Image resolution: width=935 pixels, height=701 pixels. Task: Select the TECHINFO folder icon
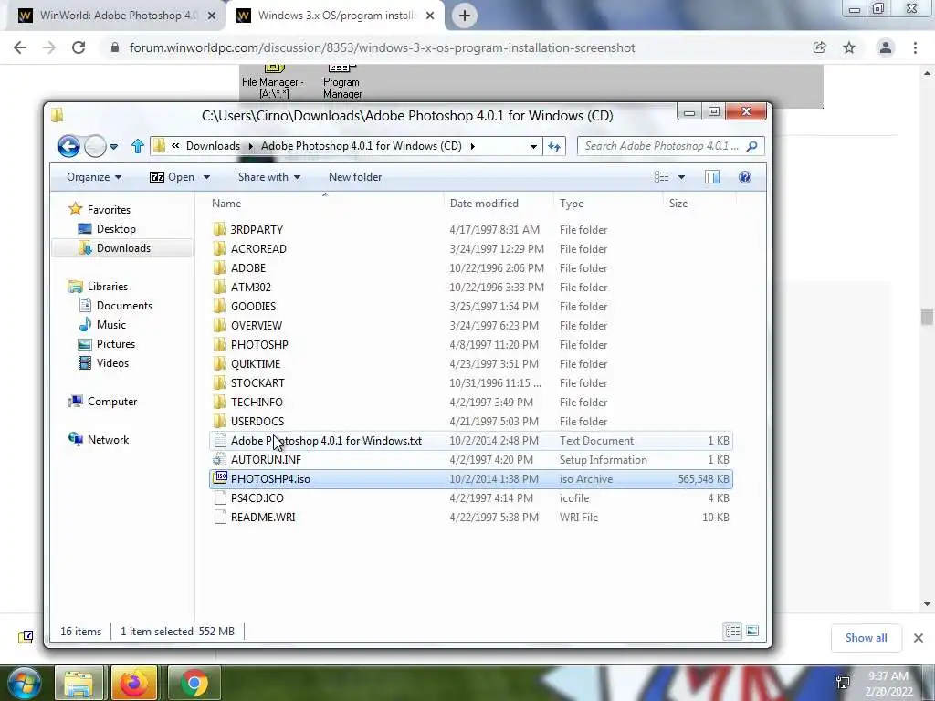219,402
